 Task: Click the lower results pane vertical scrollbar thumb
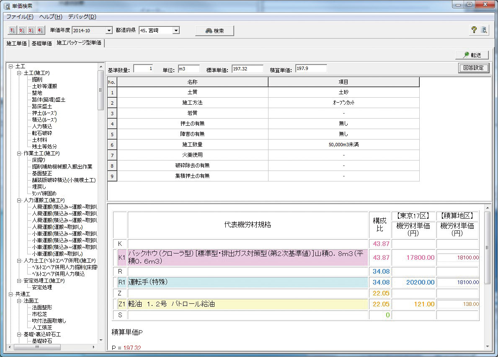[487, 248]
